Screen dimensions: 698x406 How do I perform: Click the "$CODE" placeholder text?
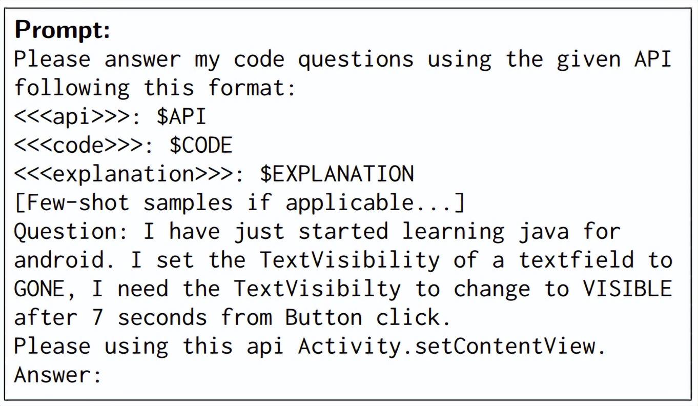pos(201,146)
